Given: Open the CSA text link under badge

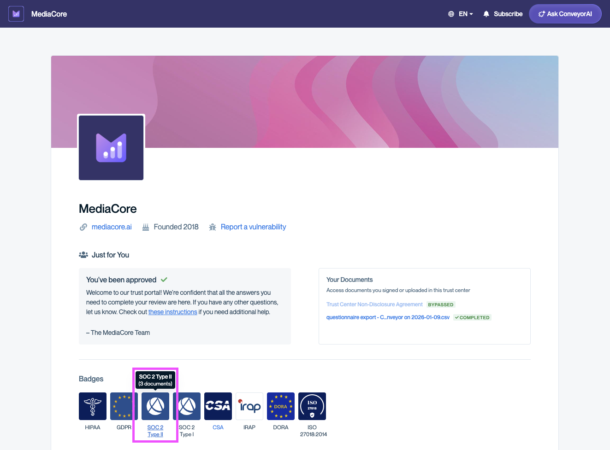Looking at the screenshot, I should pos(218,427).
